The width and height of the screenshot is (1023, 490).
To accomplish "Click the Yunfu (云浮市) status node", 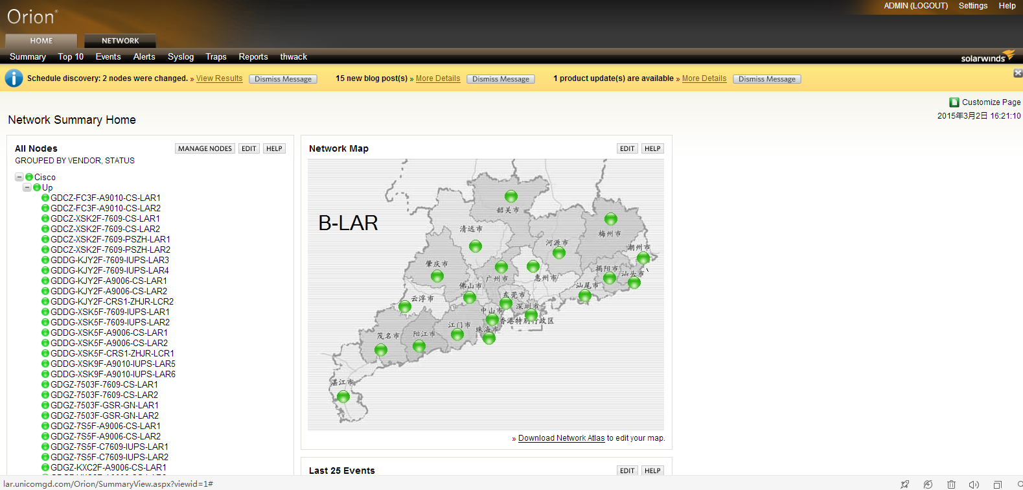I will 405,307.
